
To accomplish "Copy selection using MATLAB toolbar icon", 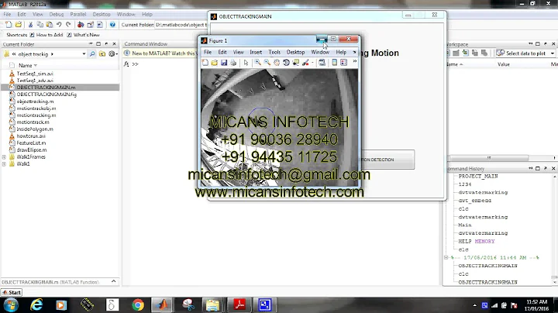I will 40,25.
